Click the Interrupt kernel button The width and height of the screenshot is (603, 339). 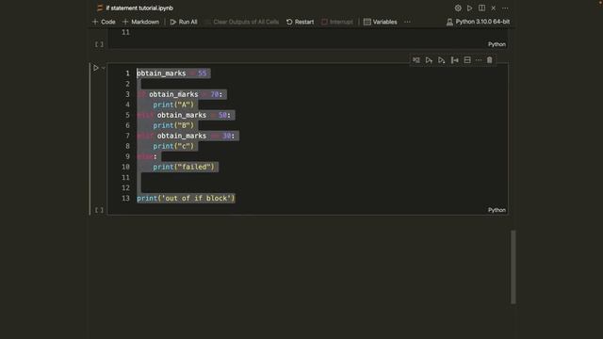(x=337, y=22)
